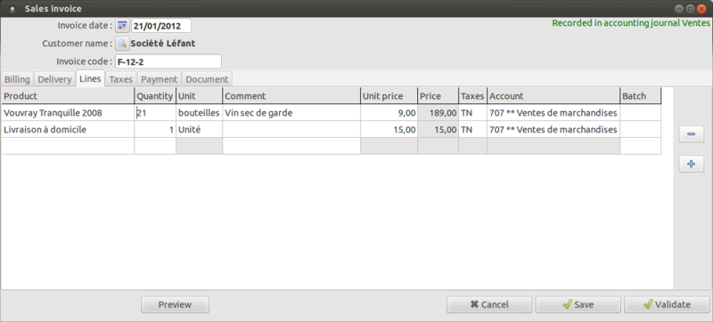Select product Livraison à domicile

pyautogui.click(x=68, y=130)
